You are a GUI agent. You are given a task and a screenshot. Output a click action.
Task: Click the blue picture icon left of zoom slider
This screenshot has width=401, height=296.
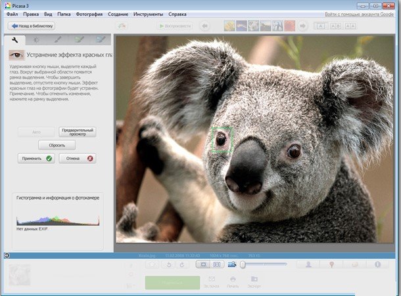[232, 264]
